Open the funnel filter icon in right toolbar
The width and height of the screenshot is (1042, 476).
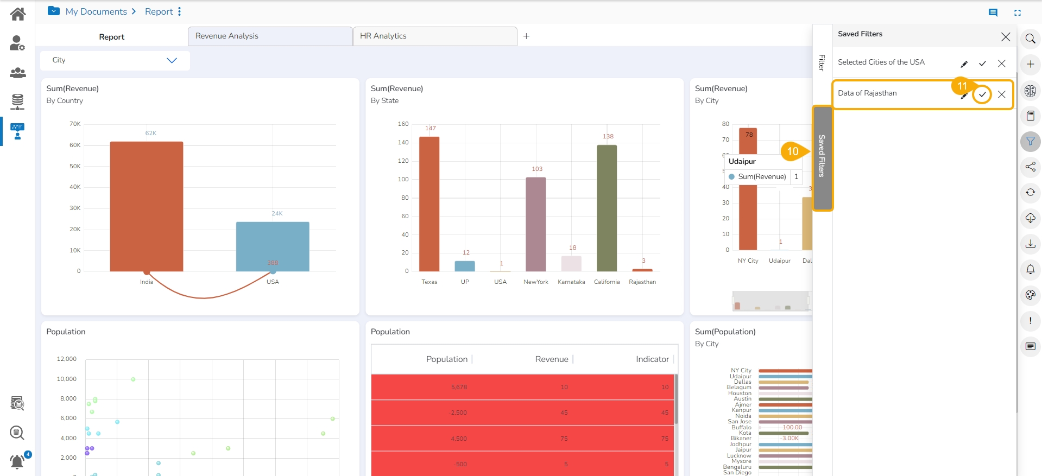click(x=1030, y=142)
